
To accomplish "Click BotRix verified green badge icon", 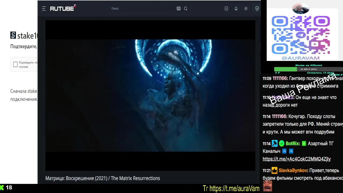I will click(282, 144).
